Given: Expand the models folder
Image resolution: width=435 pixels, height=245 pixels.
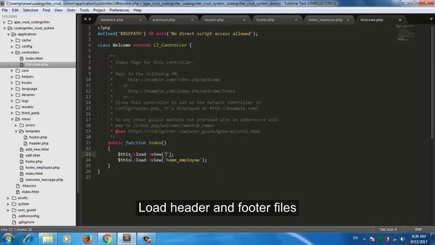Looking at the screenshot, I should click(12, 108).
